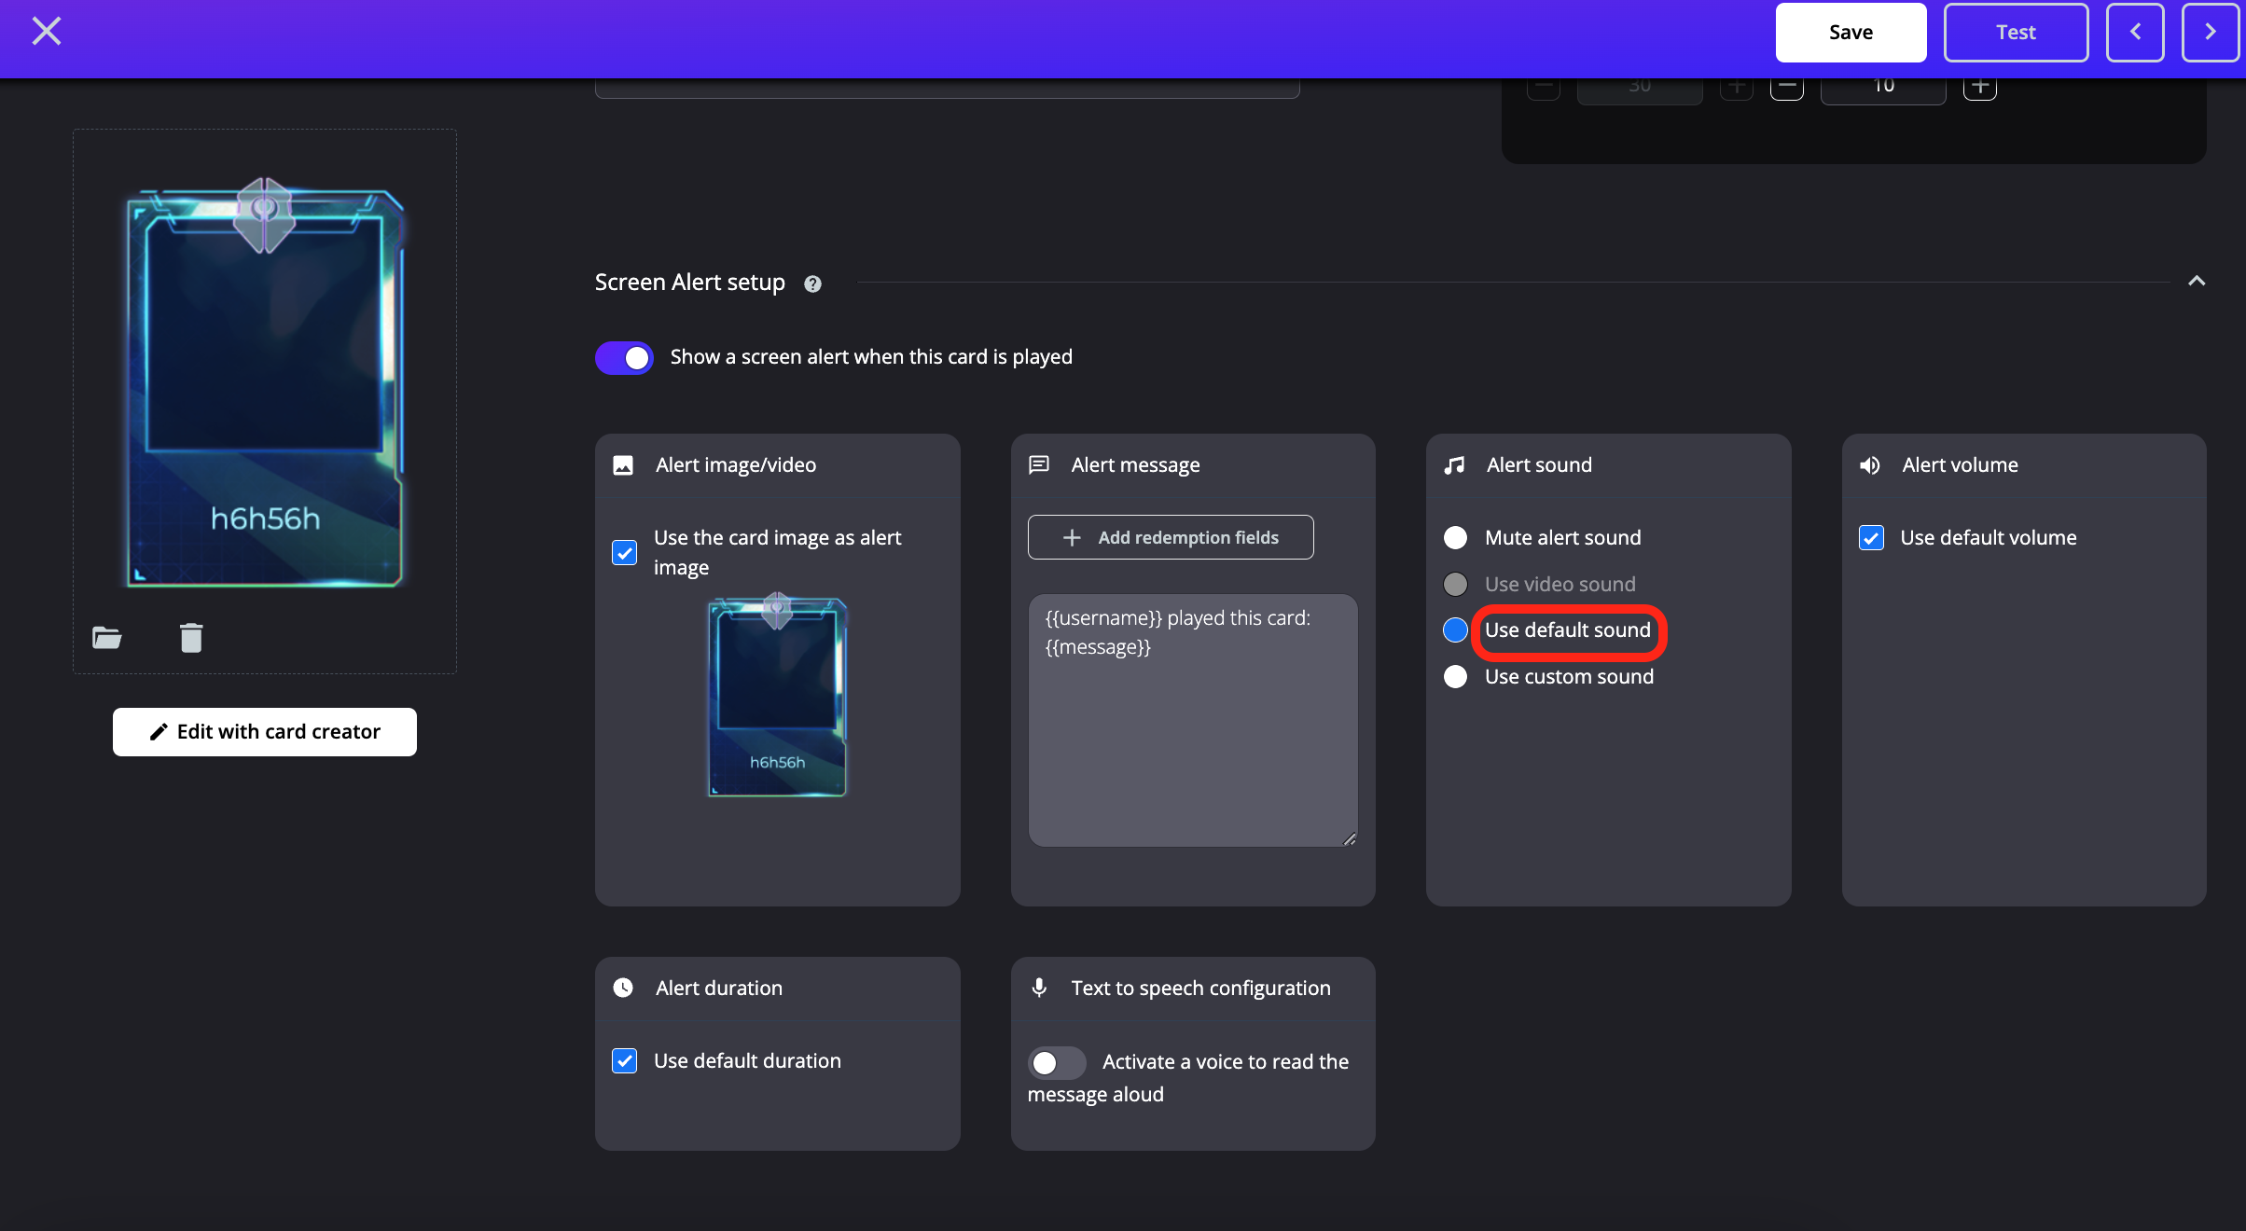
Task: Disable Use default duration checkbox
Action: click(624, 1059)
